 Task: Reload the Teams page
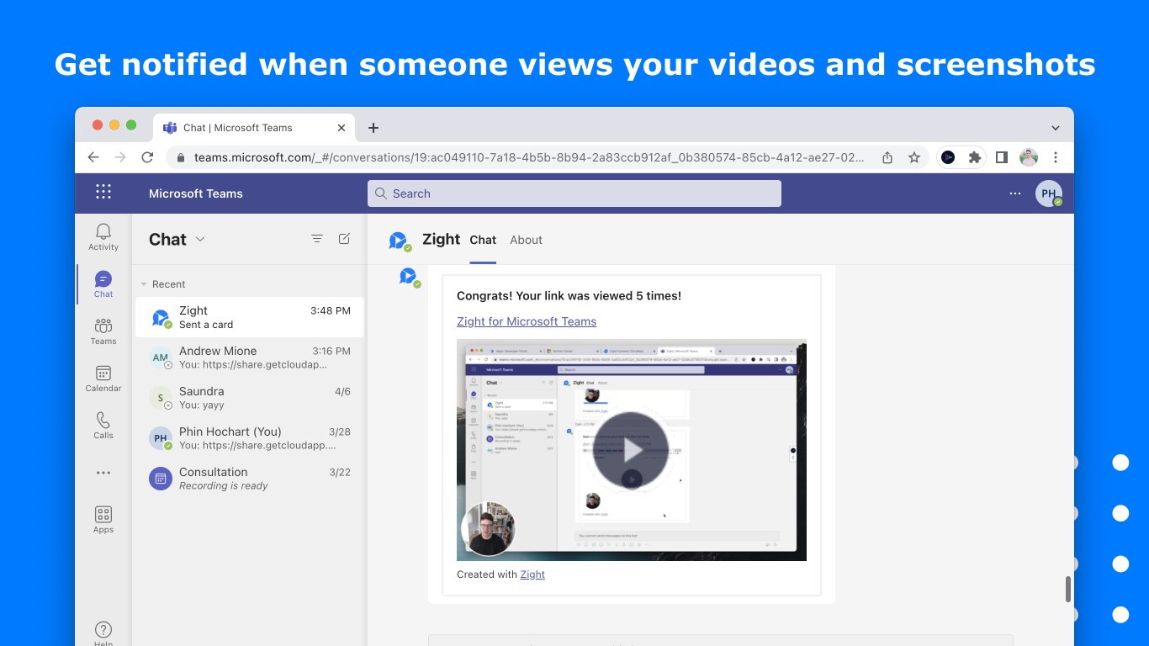(x=147, y=157)
